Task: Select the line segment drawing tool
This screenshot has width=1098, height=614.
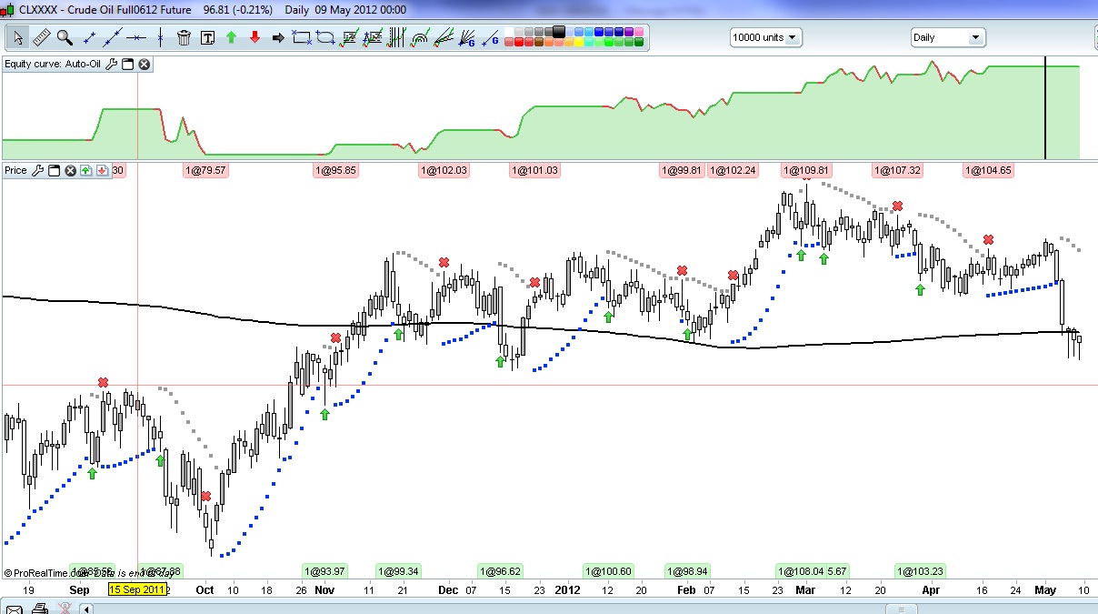Action: (89, 37)
